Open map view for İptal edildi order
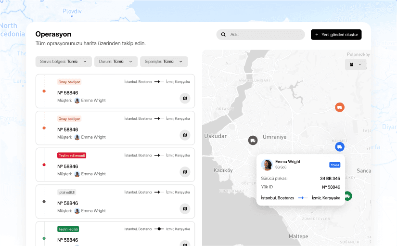The height and width of the screenshot is (246, 397). 185,208
